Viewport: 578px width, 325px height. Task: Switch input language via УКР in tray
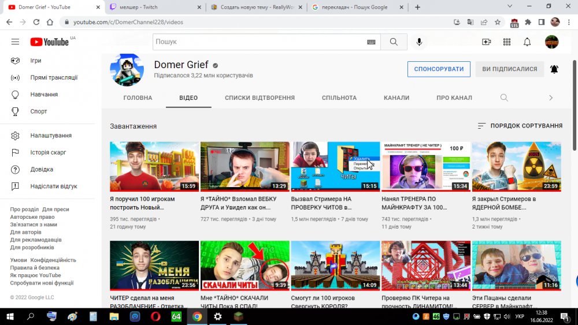click(520, 316)
